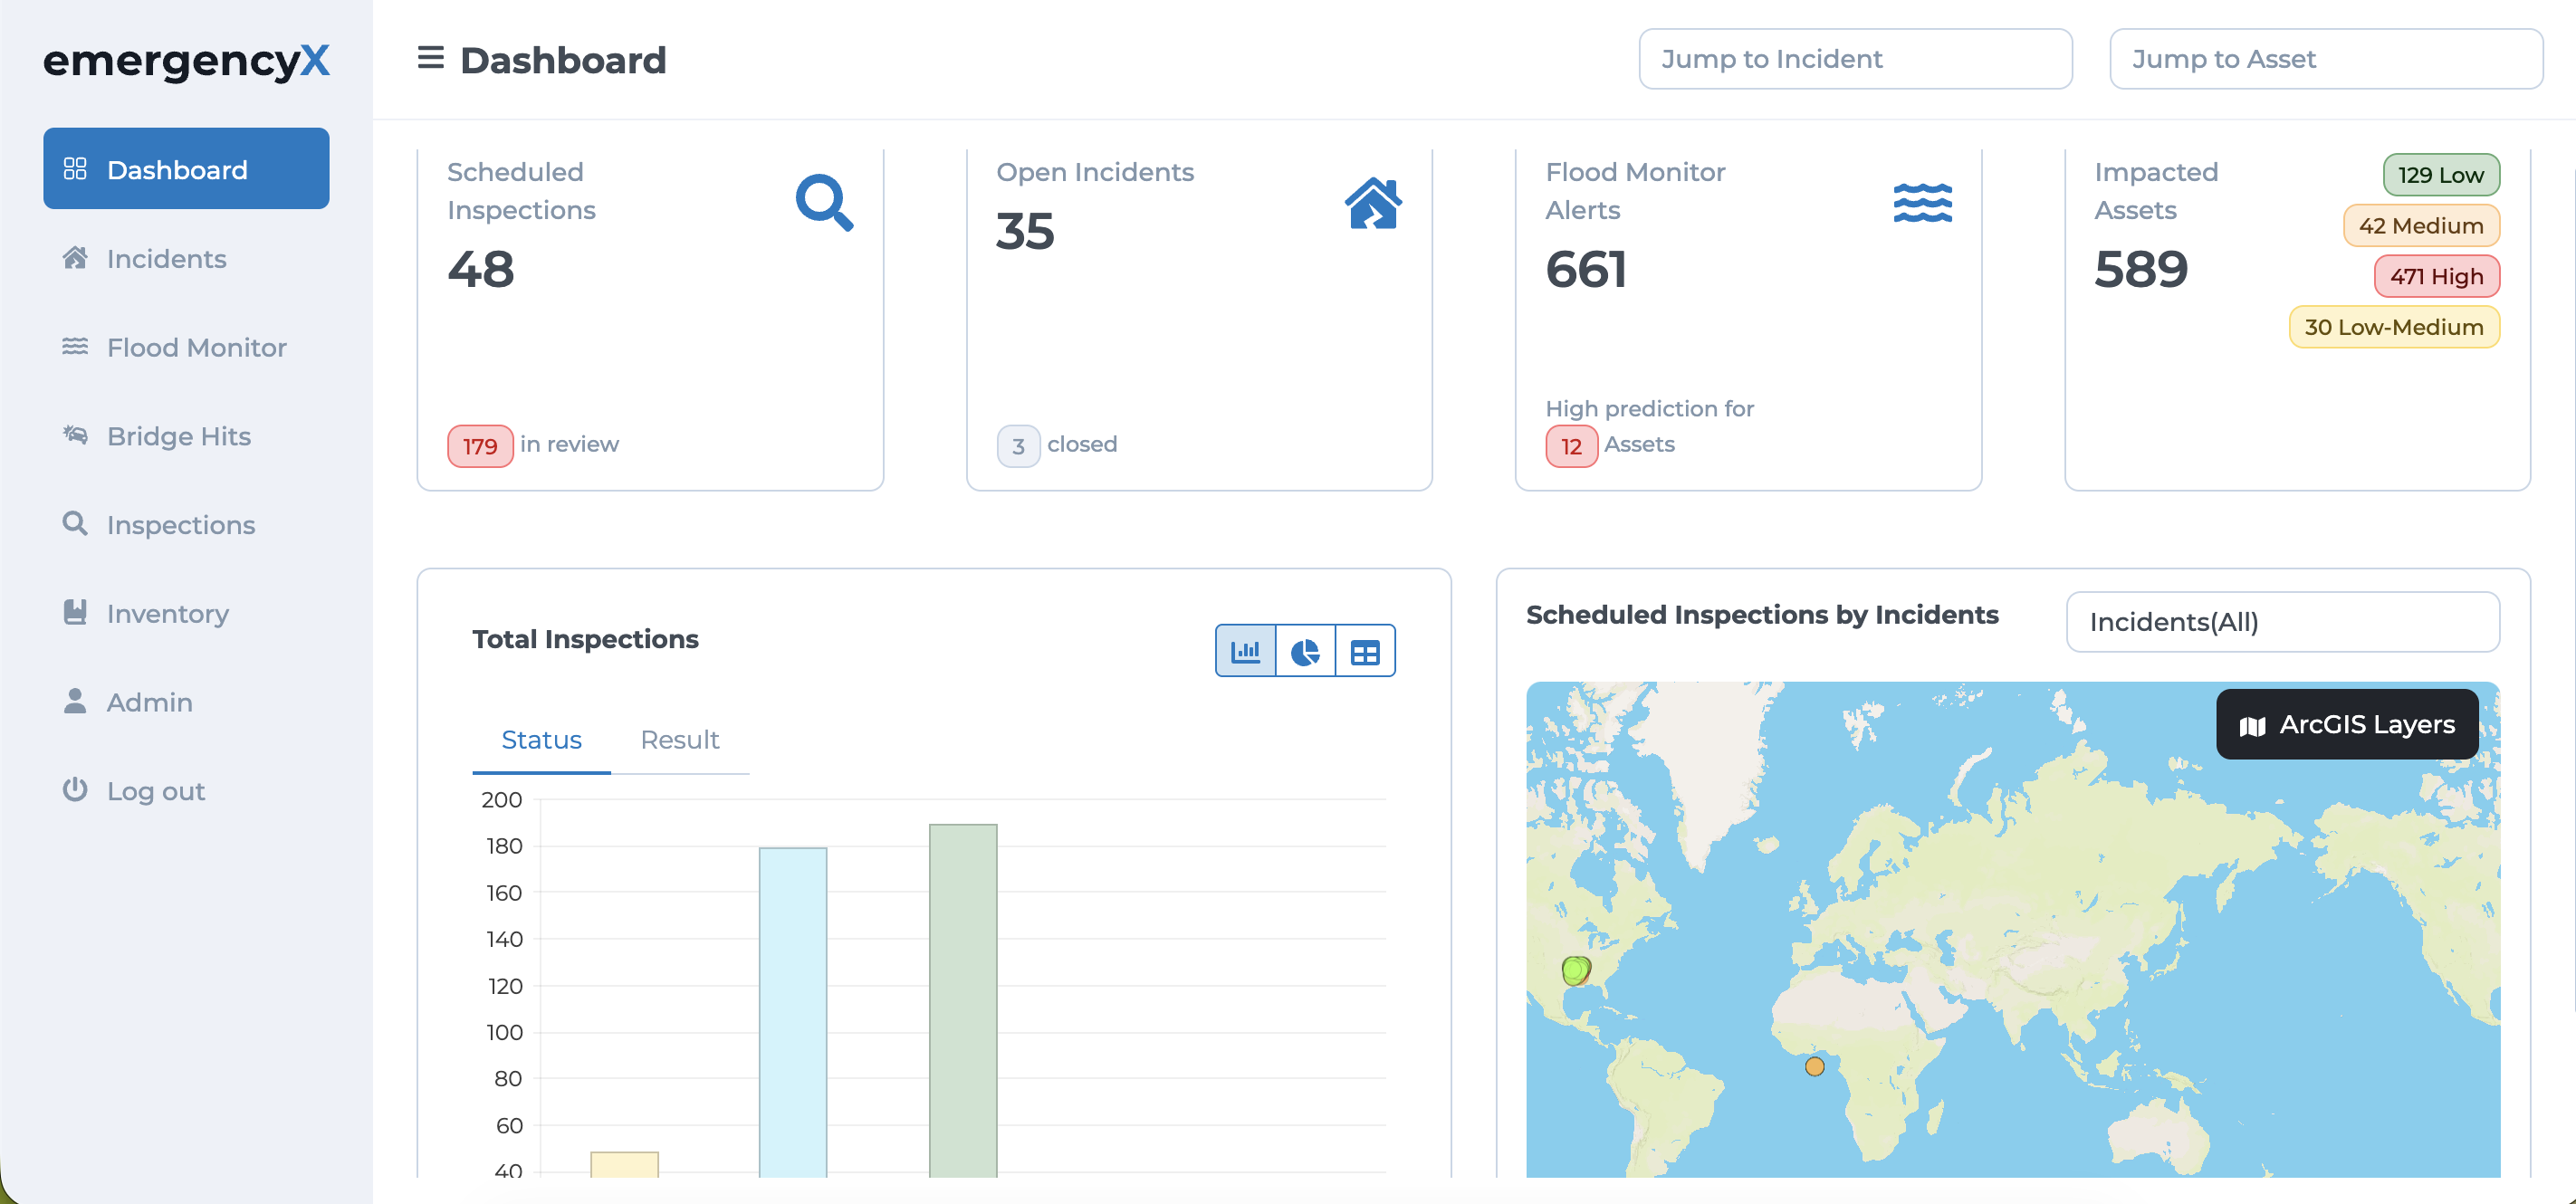This screenshot has height=1204, width=2576.
Task: Click the 471 High badge
Action: [2436, 277]
